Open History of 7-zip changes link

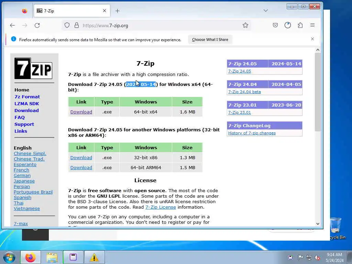click(252, 133)
